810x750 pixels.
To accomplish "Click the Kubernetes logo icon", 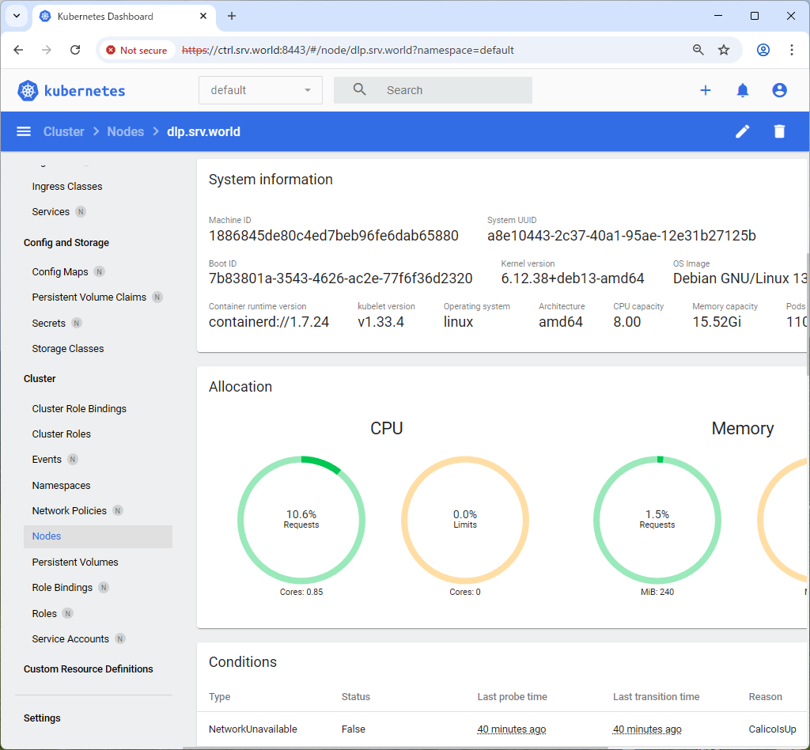I will coord(28,91).
